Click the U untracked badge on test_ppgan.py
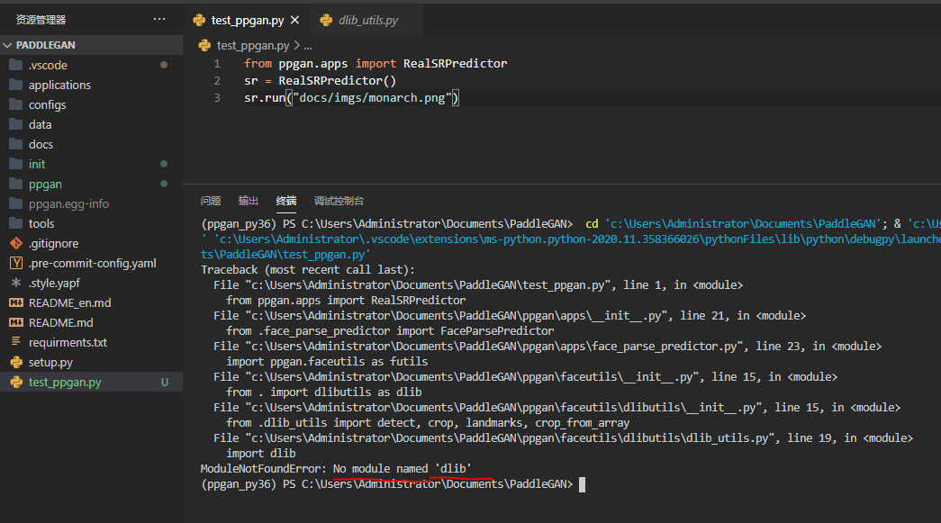 pyautogui.click(x=164, y=382)
